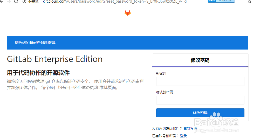Click the 新密码 input field
The image size is (253, 139).
[200, 81]
